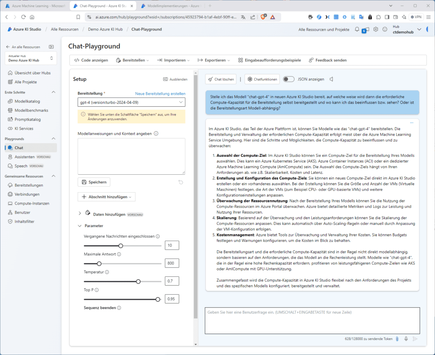Click the Vergangene Nachrichten slider handle
Image resolution: width=435 pixels, height=355 pixels.
click(121, 246)
